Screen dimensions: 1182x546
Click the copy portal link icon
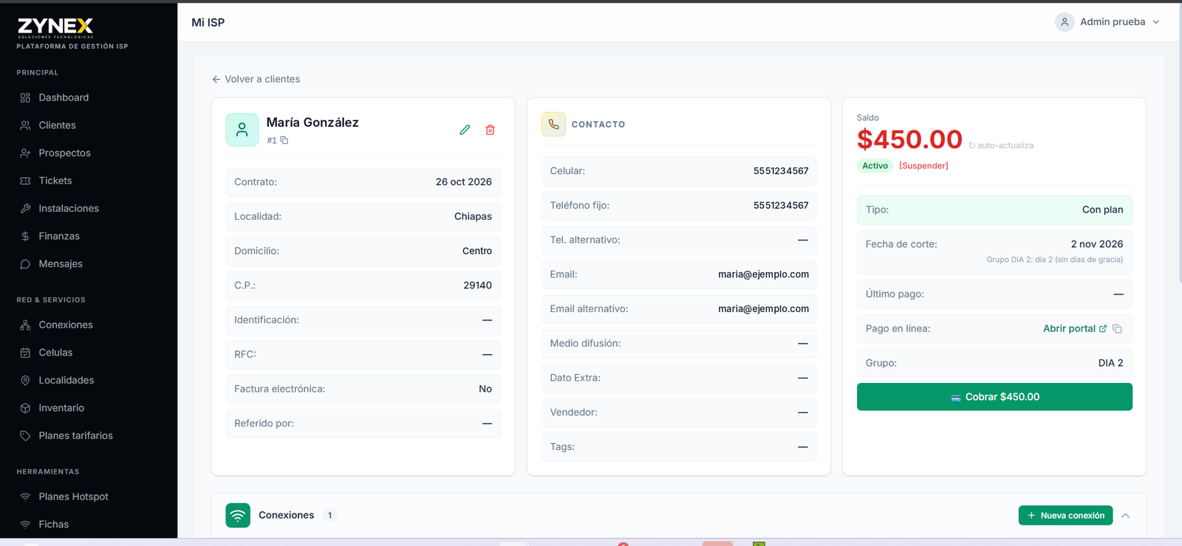(1117, 329)
